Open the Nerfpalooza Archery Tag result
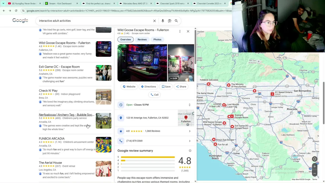This screenshot has width=325, height=183. pos(67,115)
